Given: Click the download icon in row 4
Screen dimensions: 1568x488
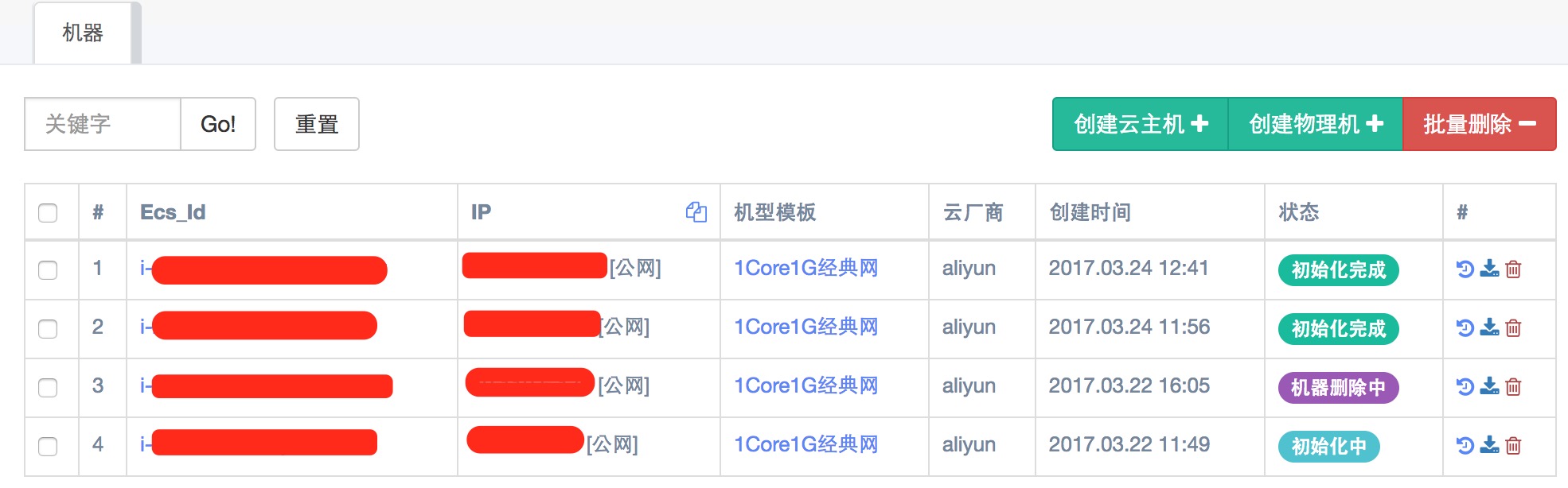Looking at the screenshot, I should [x=1489, y=446].
